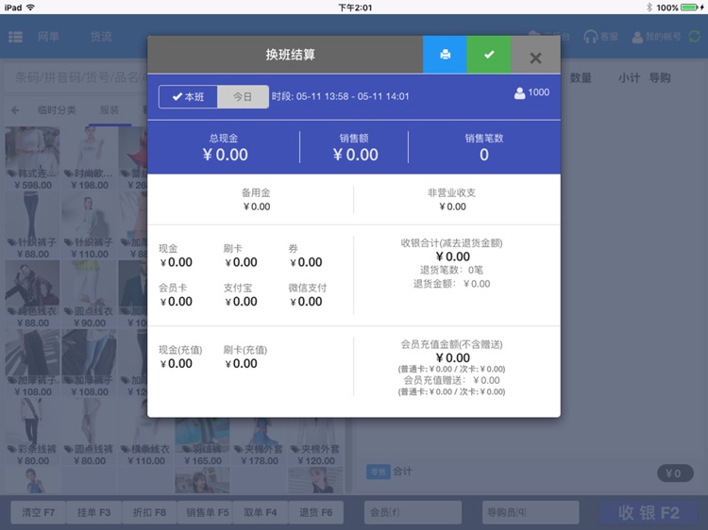Select the 临时分类 category tab

point(57,110)
